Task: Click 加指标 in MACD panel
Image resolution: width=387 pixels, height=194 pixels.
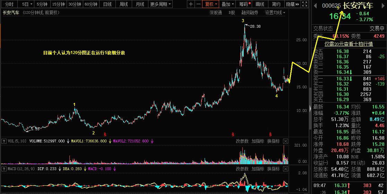Action: pos(258,169)
